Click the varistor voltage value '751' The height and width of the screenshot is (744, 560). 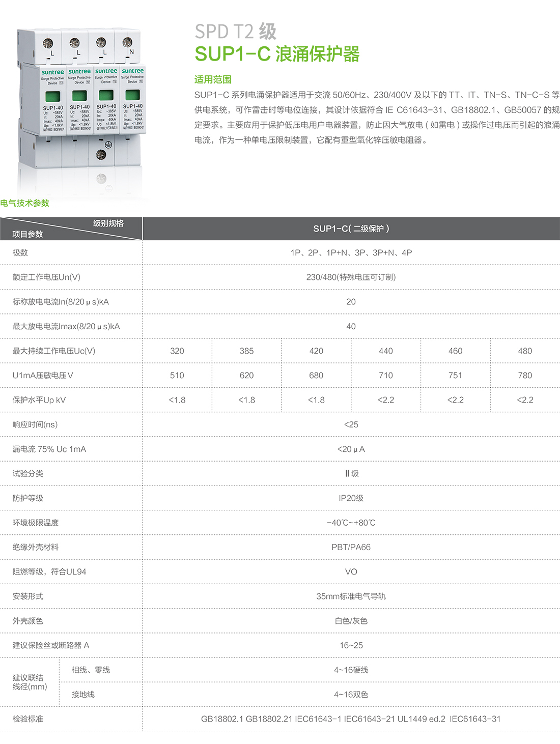pyautogui.click(x=456, y=375)
